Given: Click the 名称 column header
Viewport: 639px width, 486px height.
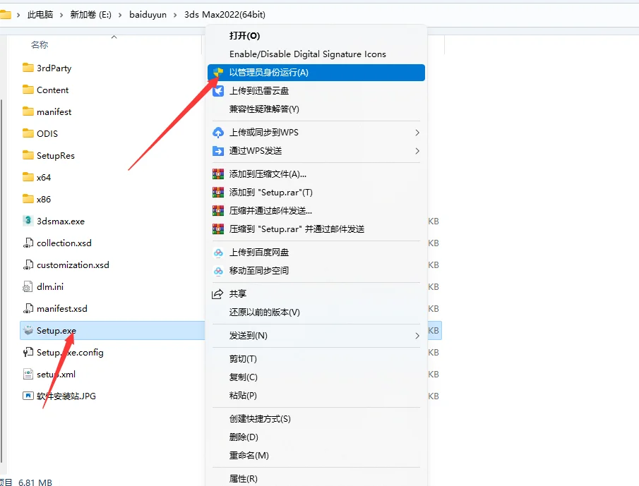Looking at the screenshot, I should click(x=40, y=44).
